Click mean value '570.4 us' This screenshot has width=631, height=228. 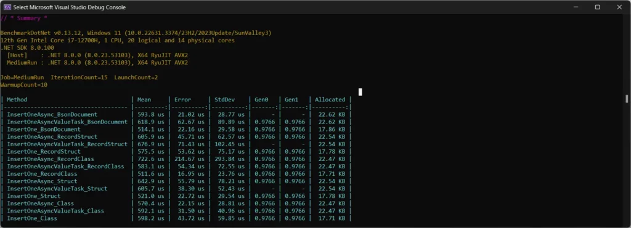[151, 203]
